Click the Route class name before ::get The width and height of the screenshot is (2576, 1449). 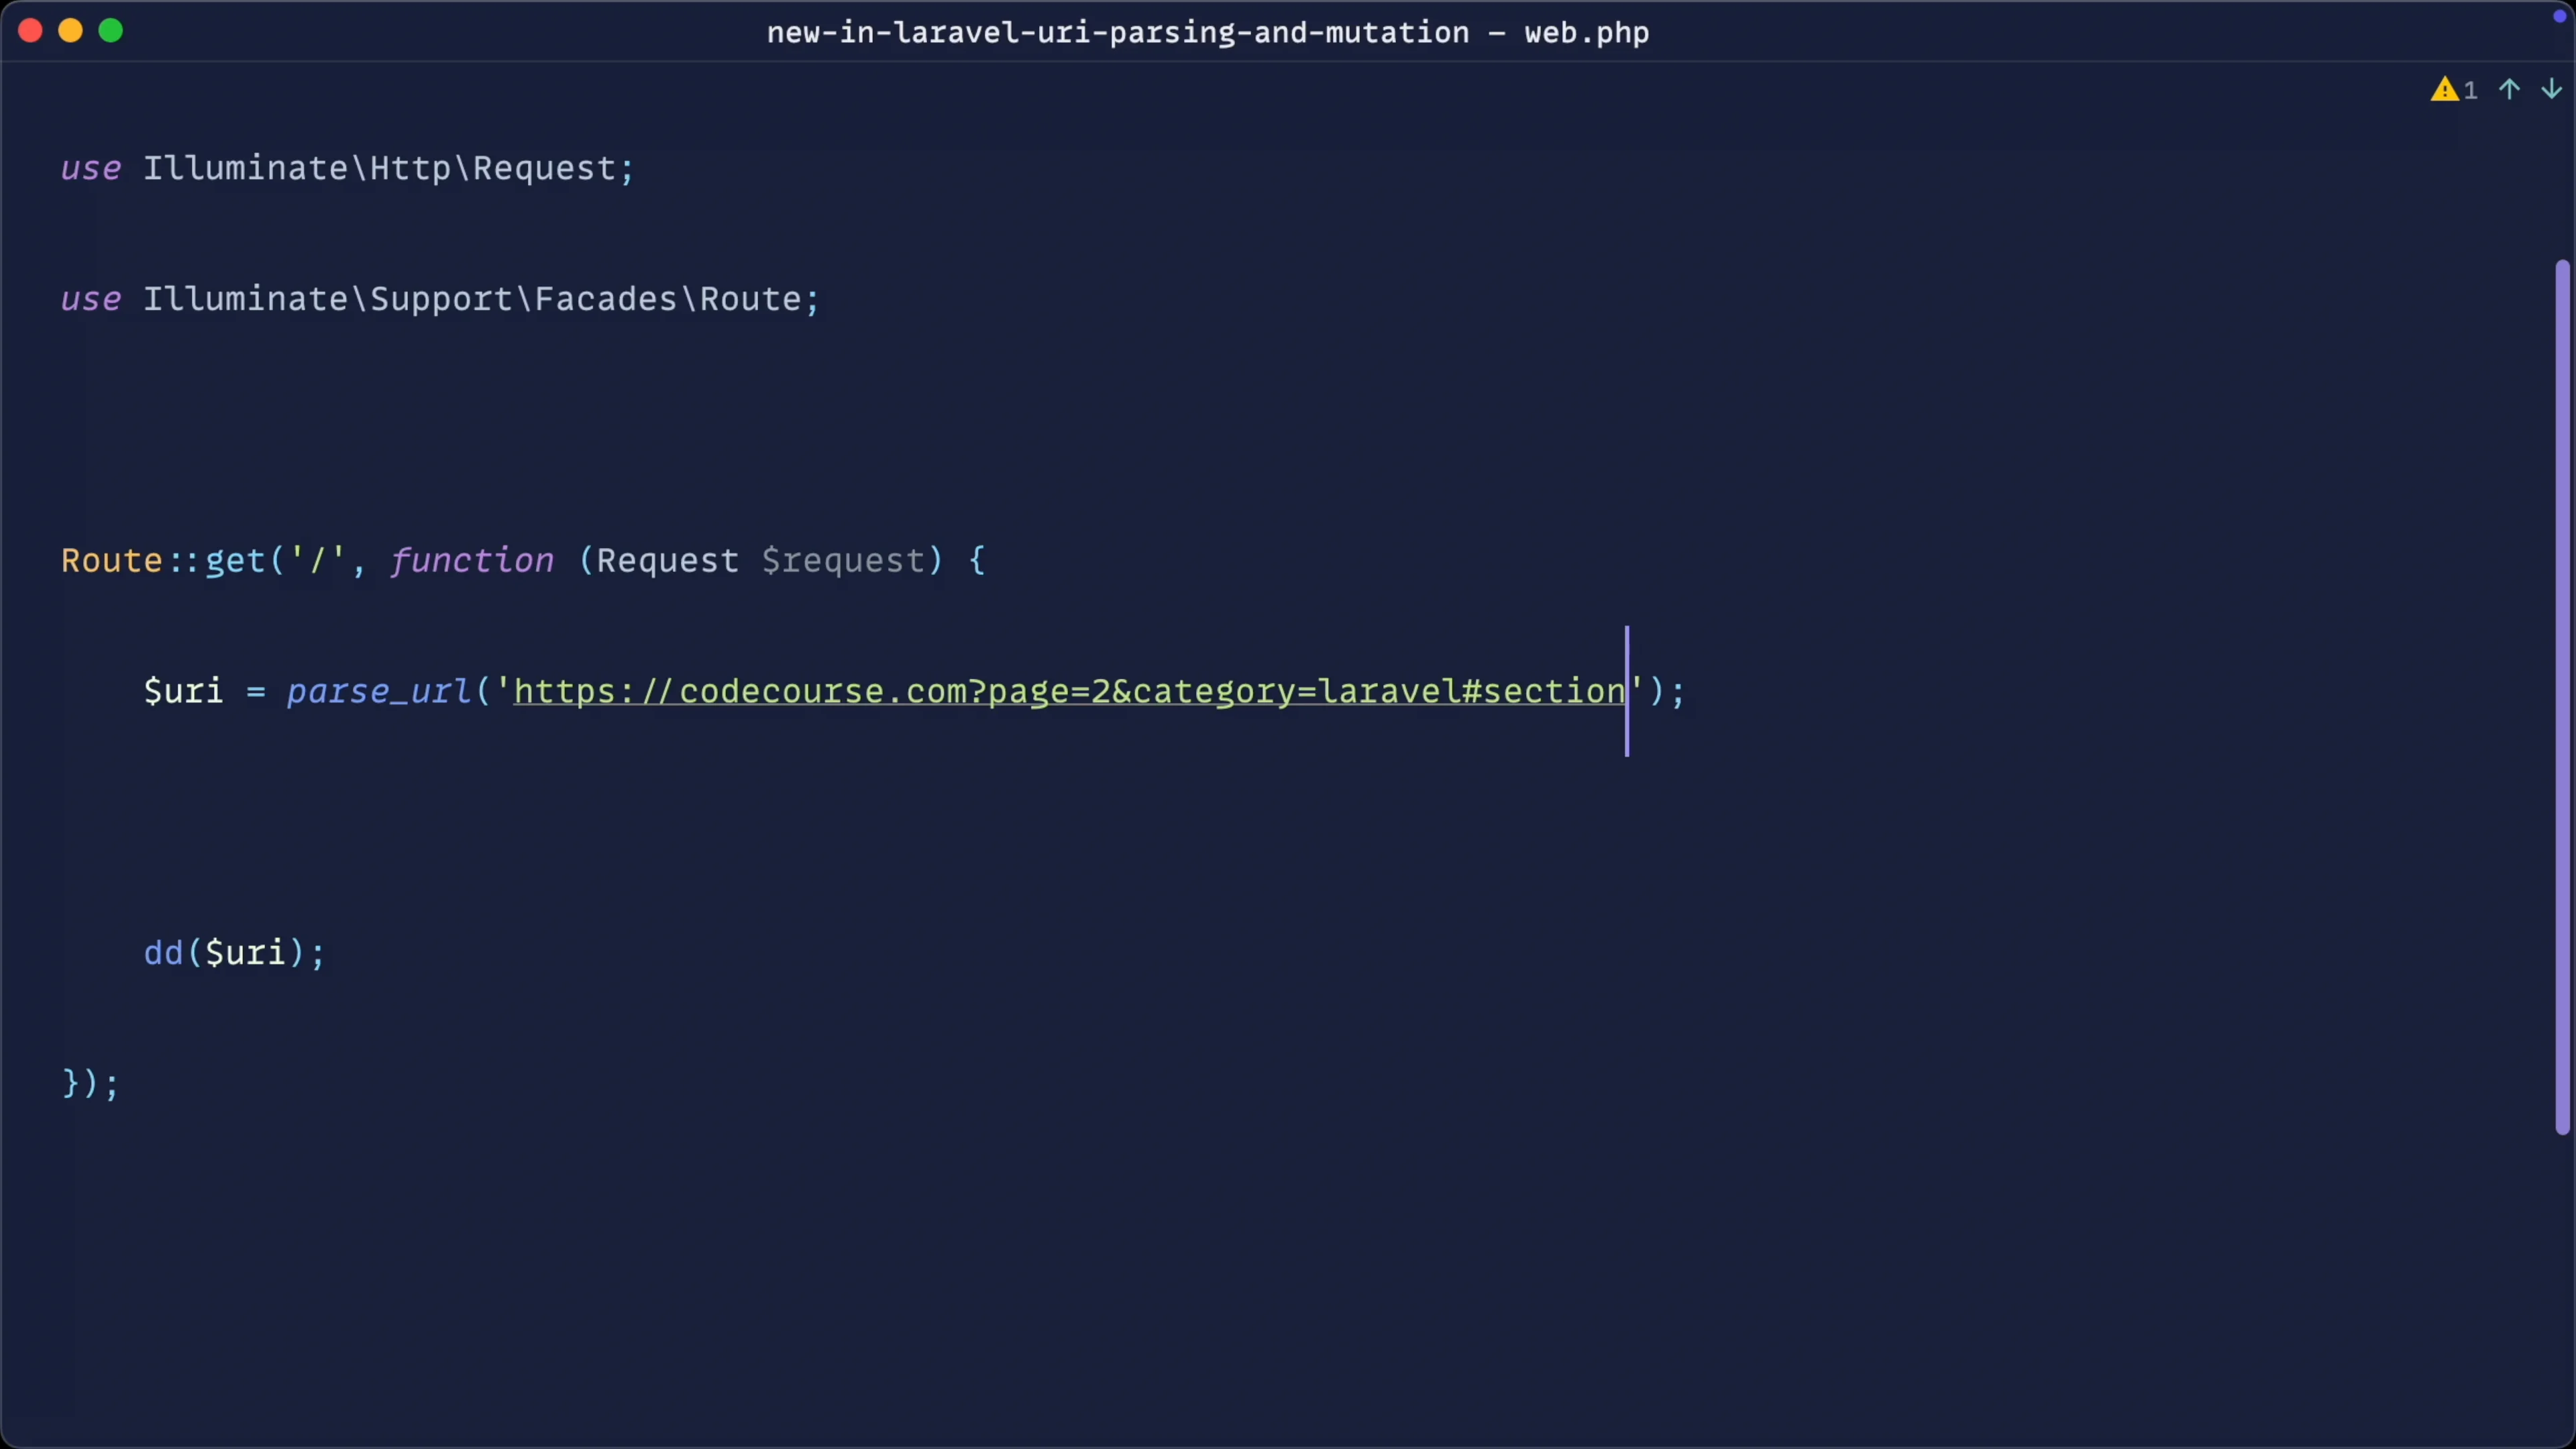(112, 561)
